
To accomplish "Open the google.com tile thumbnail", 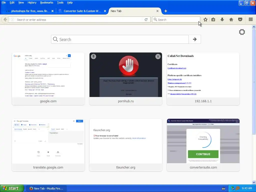I will coord(48,75).
